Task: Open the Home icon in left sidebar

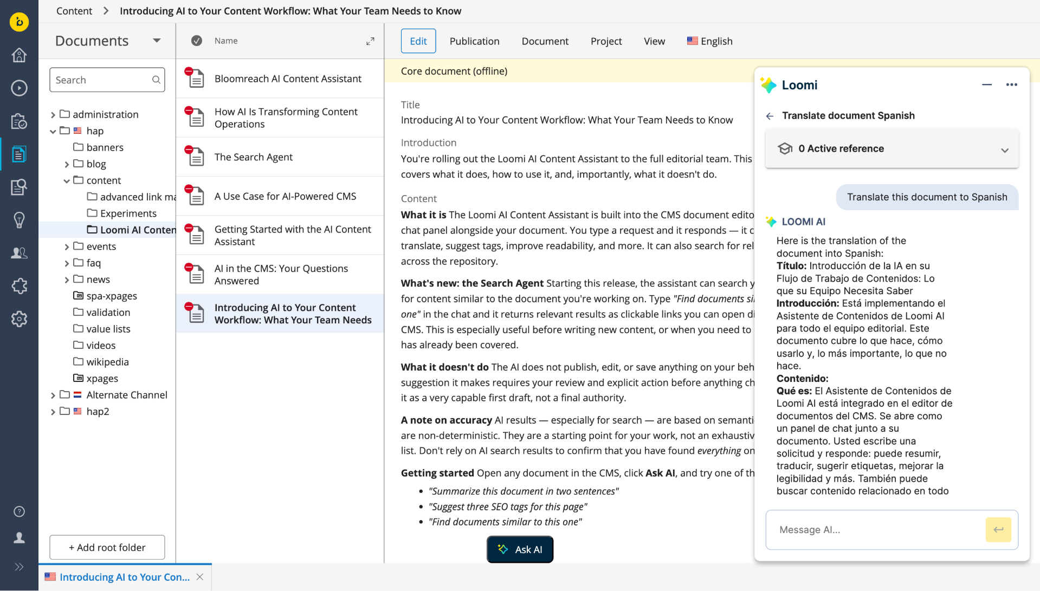Action: coord(19,55)
